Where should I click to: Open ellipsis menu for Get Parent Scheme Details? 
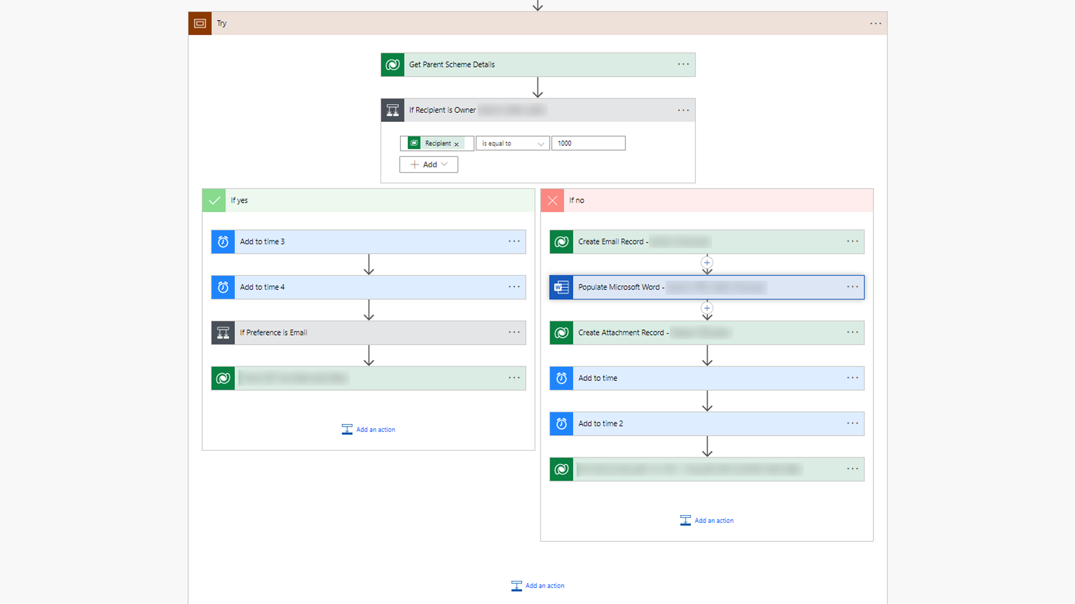point(683,64)
